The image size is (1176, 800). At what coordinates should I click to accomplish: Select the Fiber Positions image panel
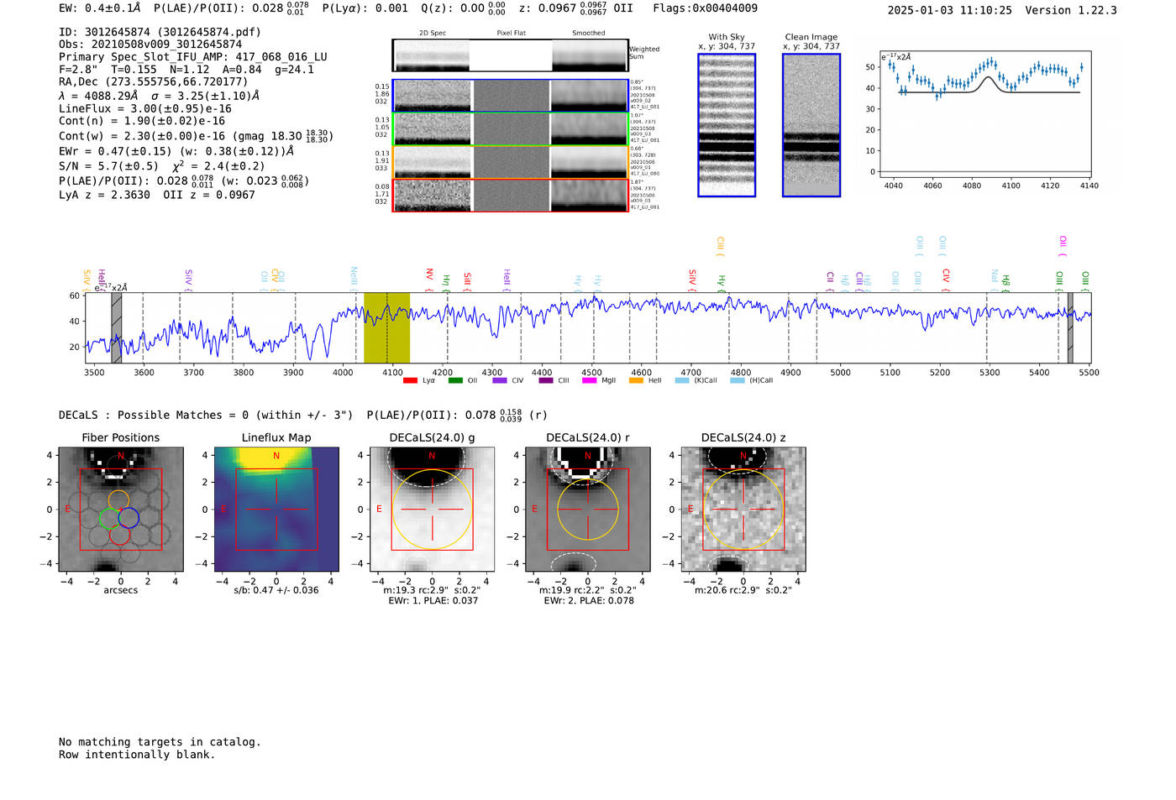coord(121,510)
